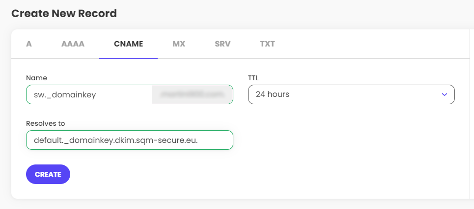Open the SRV record tab
This screenshot has width=474, height=209.
(x=223, y=44)
